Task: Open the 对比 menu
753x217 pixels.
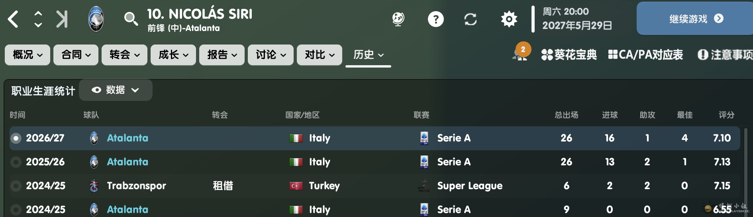Action: click(320, 55)
